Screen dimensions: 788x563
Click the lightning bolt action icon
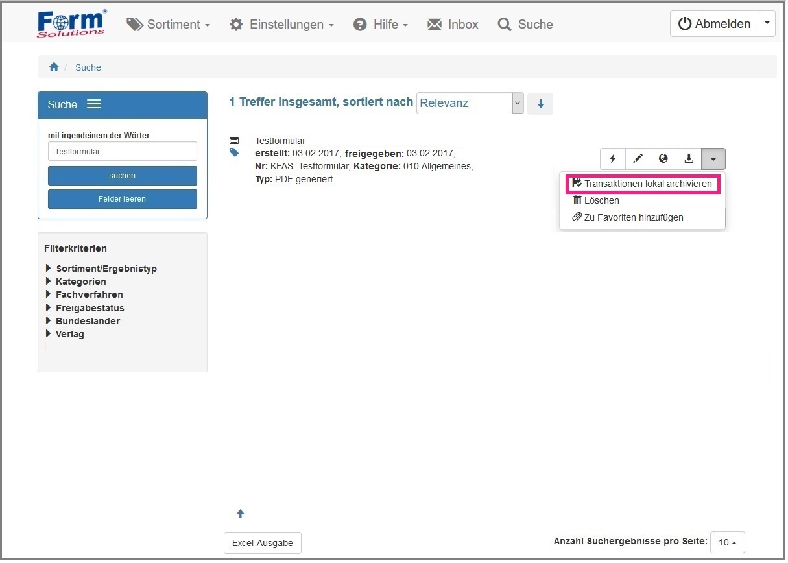(x=613, y=159)
